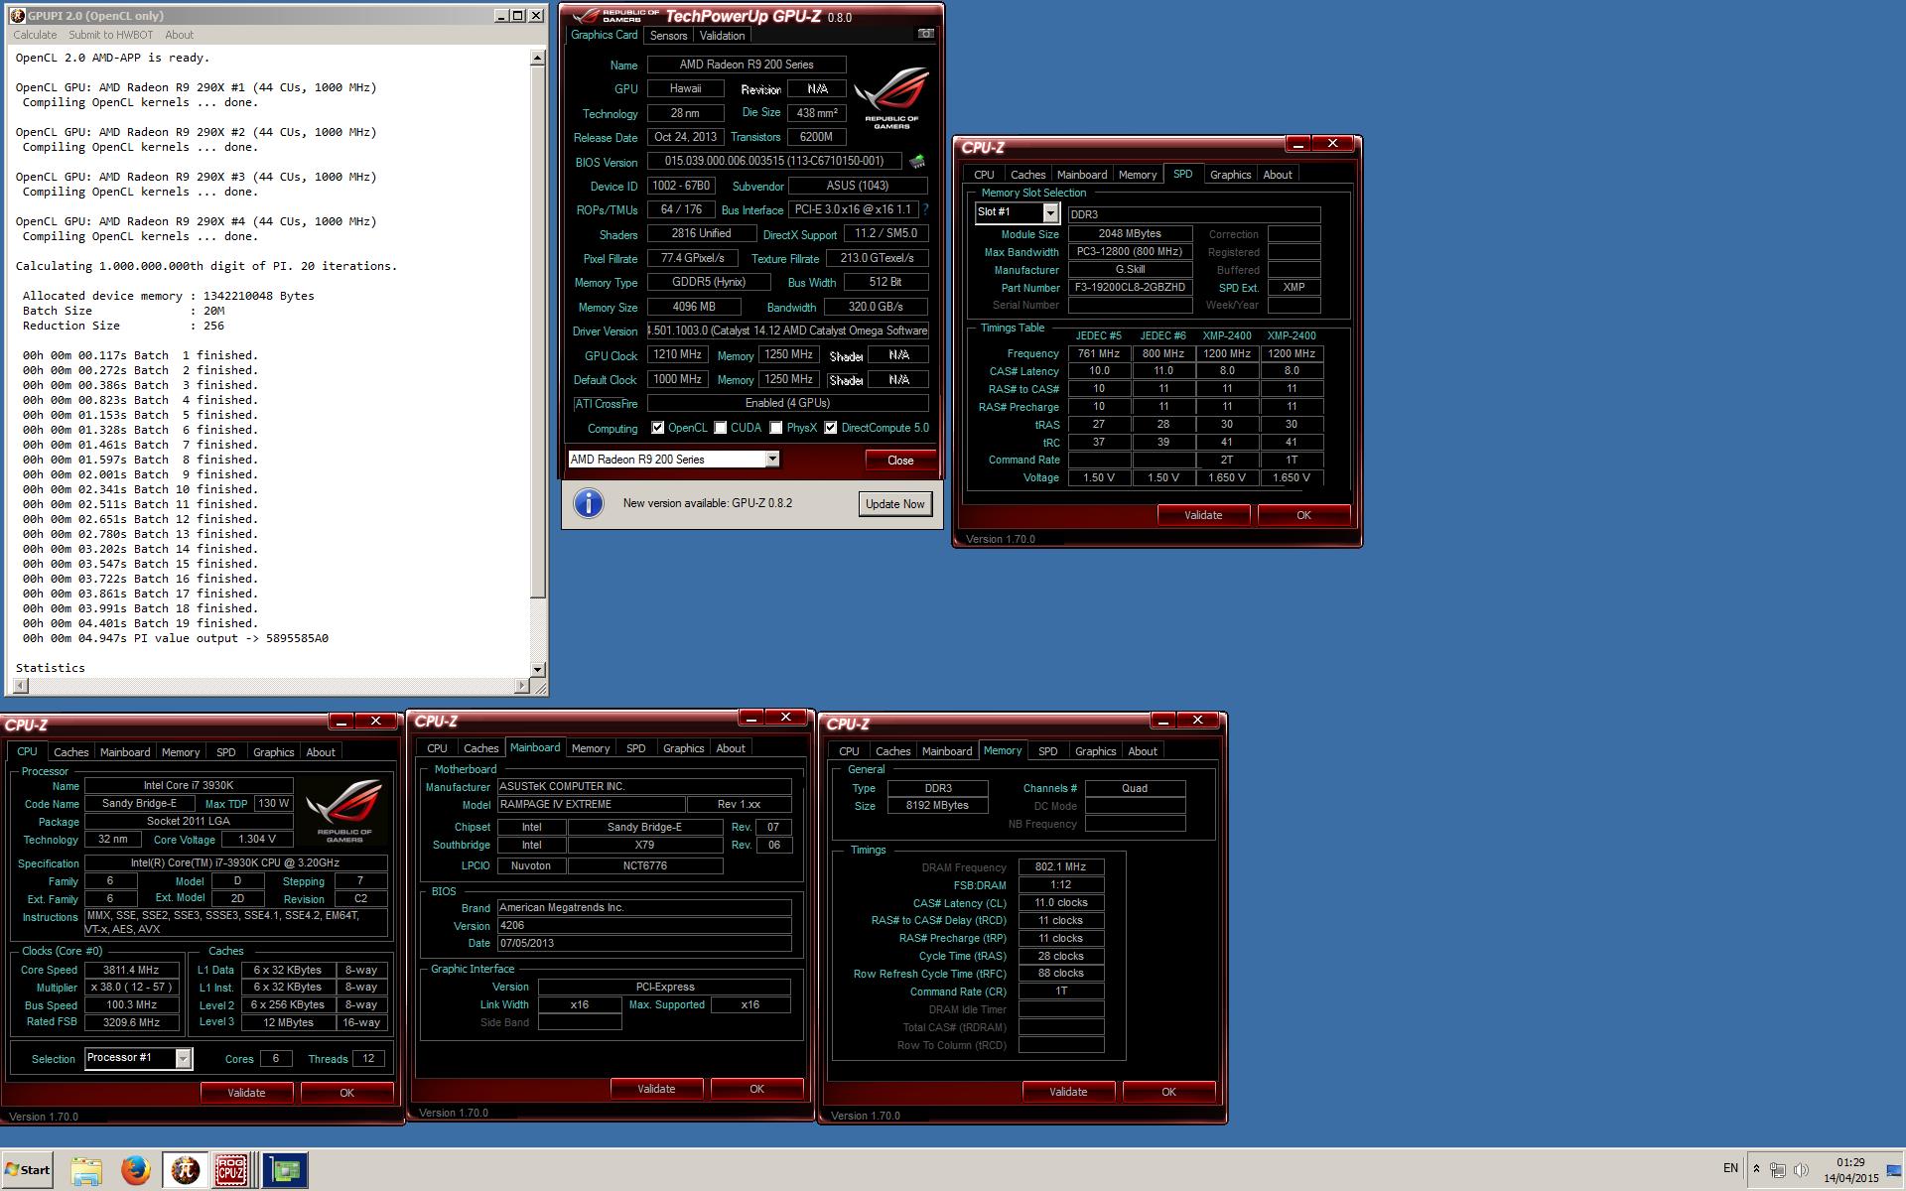Image resolution: width=1906 pixels, height=1191 pixels.
Task: Open Memory tab in SPD CPU-Z window
Action: (x=1138, y=175)
